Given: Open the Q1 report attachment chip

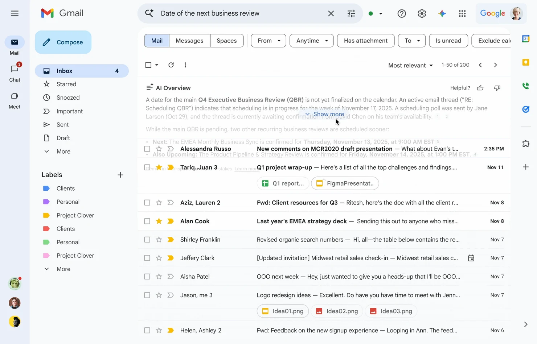Looking at the screenshot, I should [x=283, y=183].
